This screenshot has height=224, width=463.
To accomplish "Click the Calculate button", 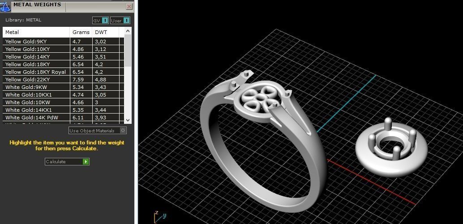I will (67, 161).
